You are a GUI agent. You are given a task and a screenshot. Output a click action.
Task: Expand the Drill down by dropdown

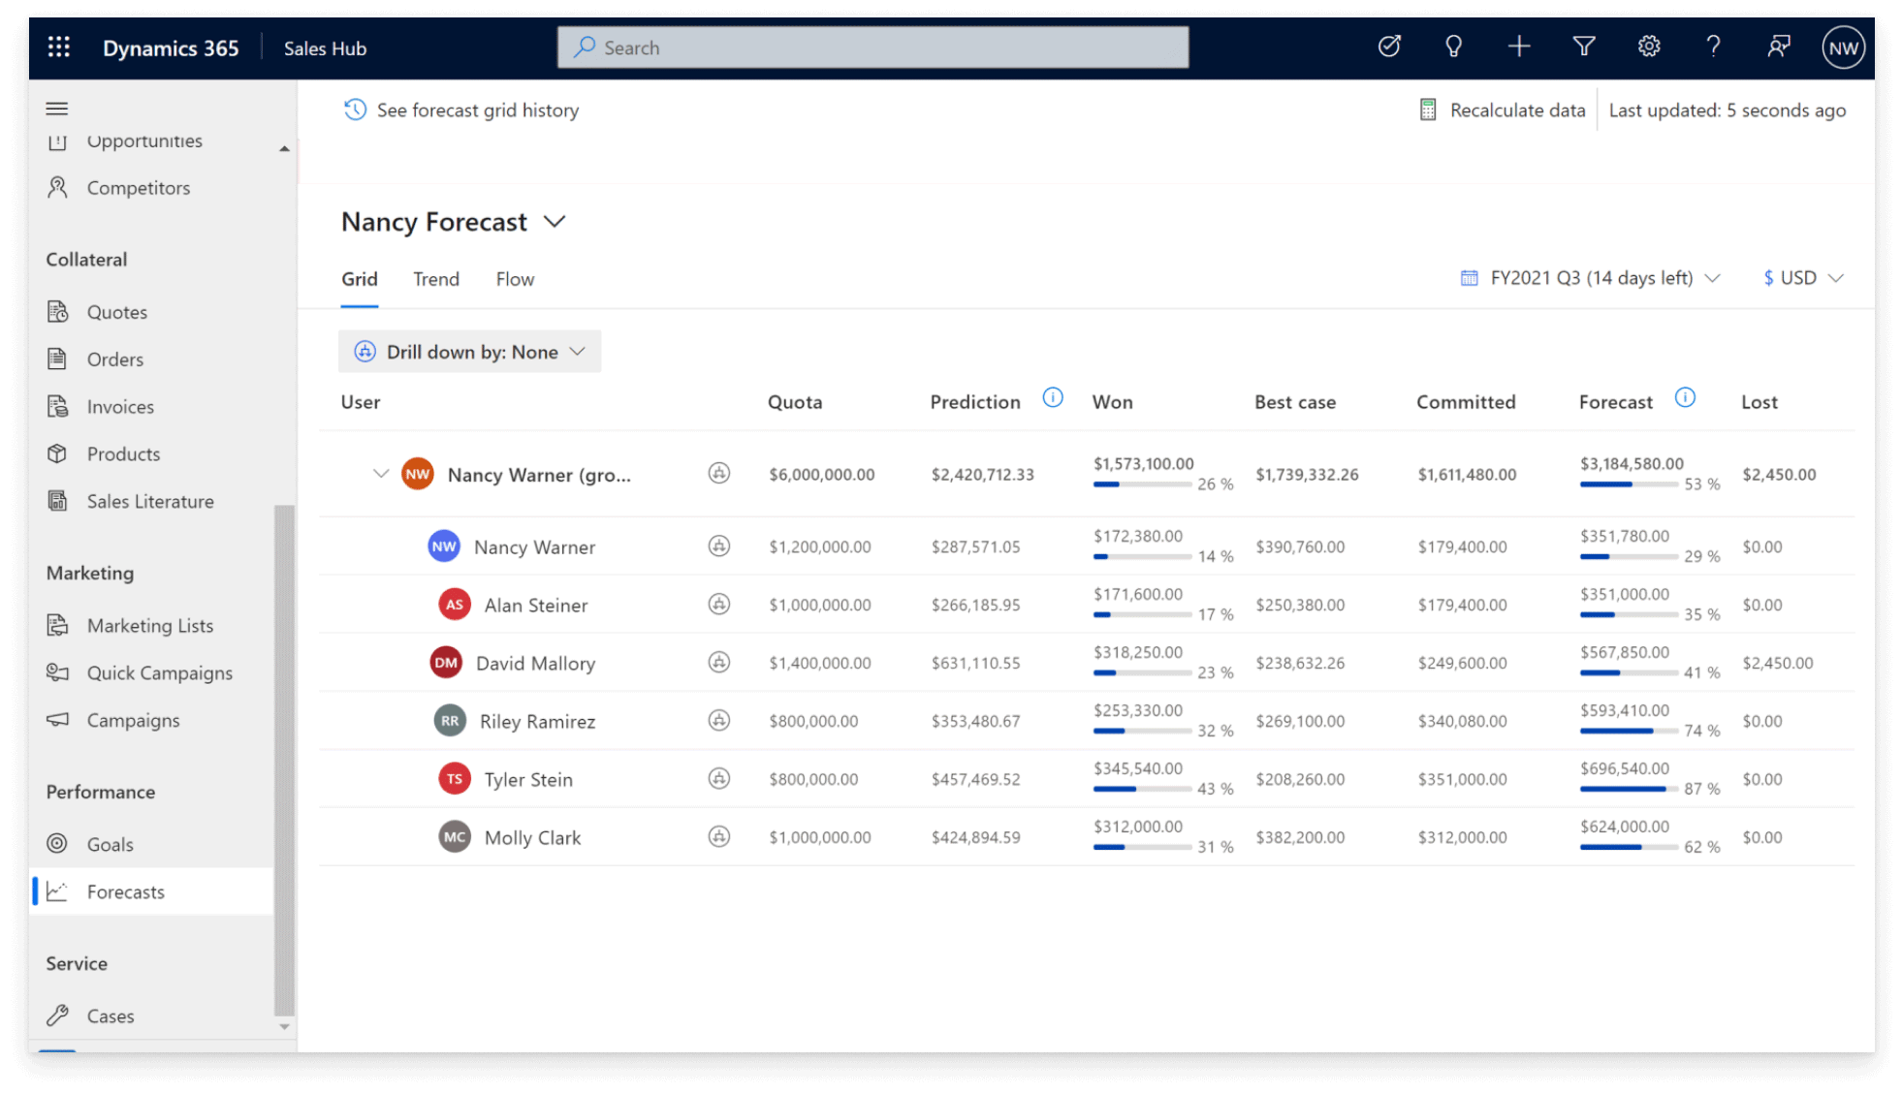(x=470, y=352)
